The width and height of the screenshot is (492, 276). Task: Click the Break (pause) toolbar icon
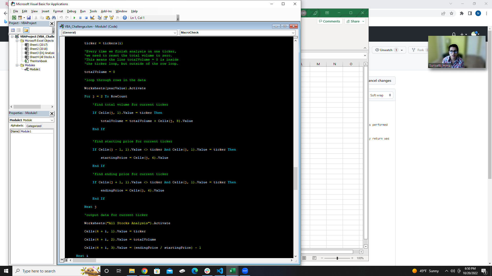click(80, 18)
